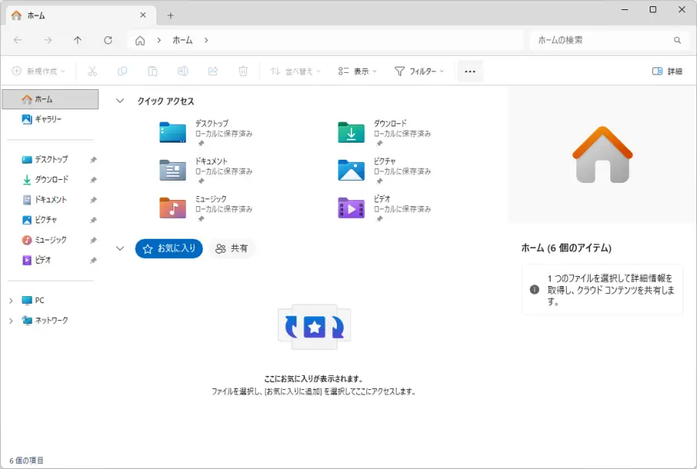Select ホーム in the navigation pane
697x469 pixels.
click(50, 99)
